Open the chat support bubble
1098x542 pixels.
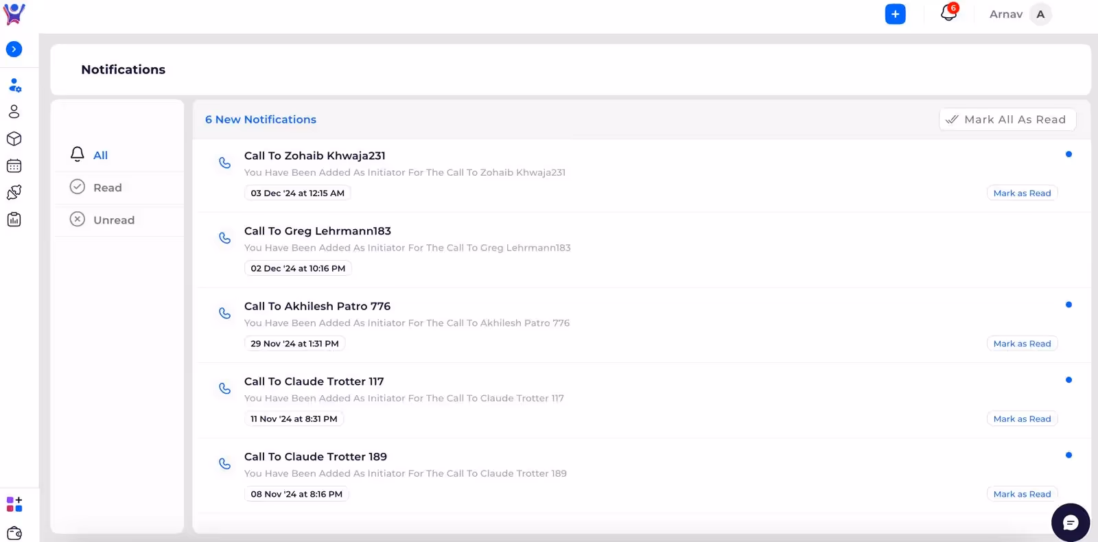tap(1071, 523)
